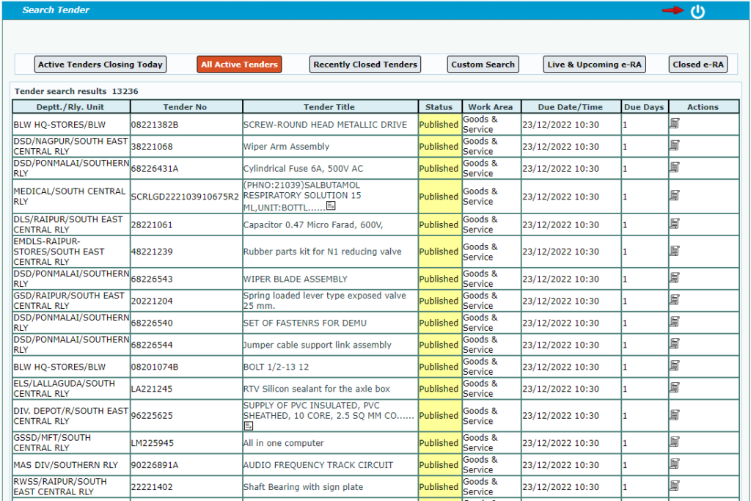Show Live & Upcoming e-RA list
This screenshot has width=751, height=501.
(x=594, y=65)
